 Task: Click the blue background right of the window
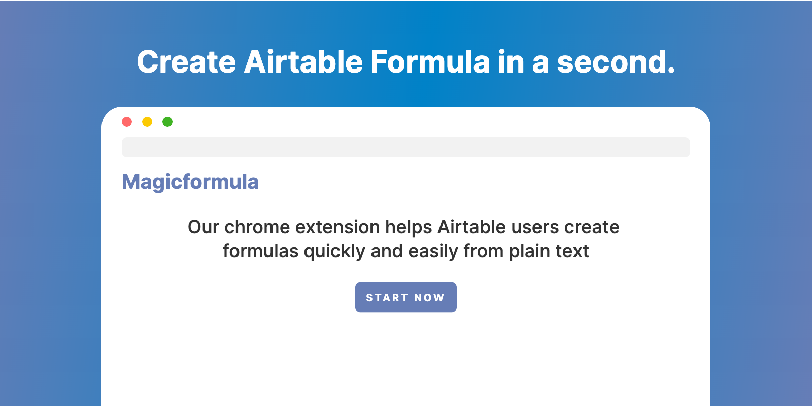[761, 254]
